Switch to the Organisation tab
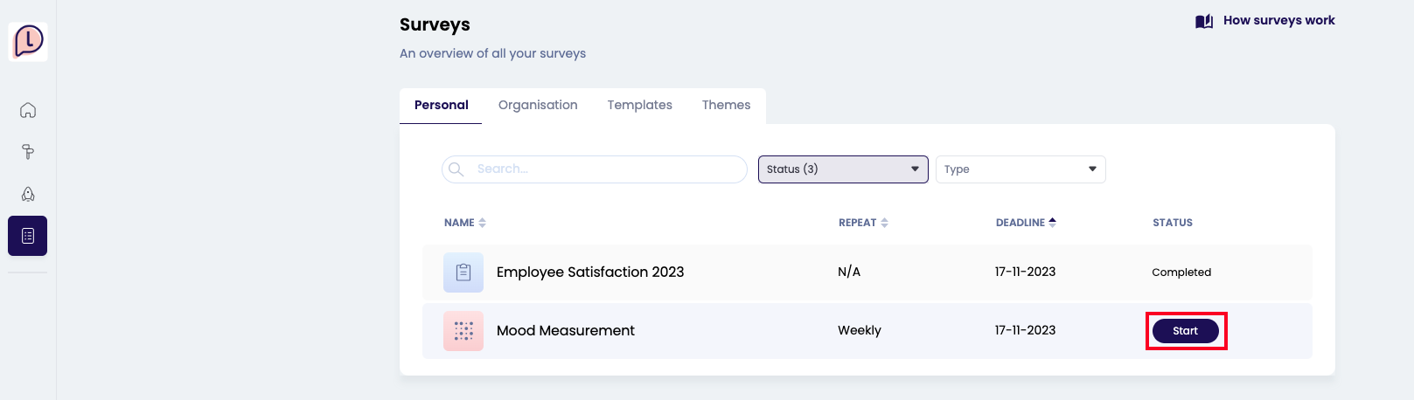1414x400 pixels. 538,105
